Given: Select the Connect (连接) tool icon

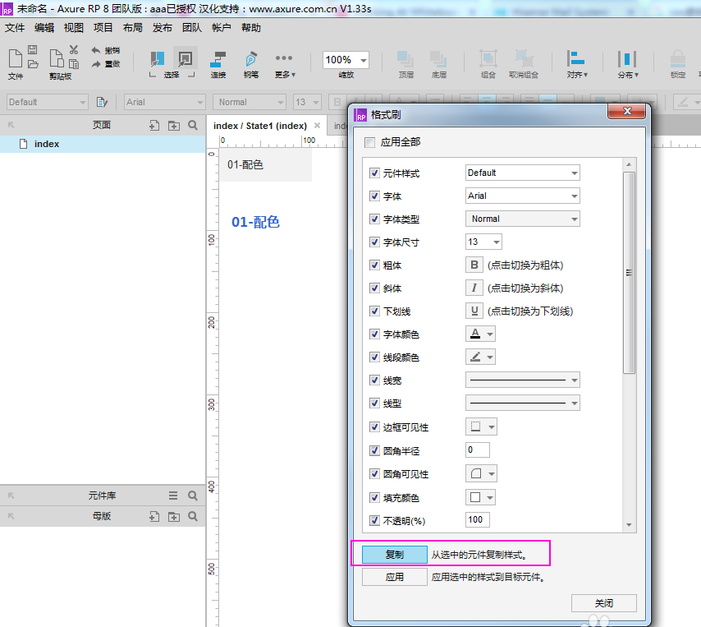Looking at the screenshot, I should 218,60.
